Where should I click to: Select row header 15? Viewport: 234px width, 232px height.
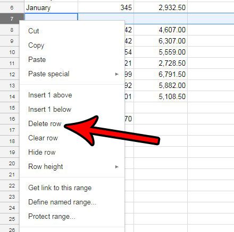tap(10, 108)
